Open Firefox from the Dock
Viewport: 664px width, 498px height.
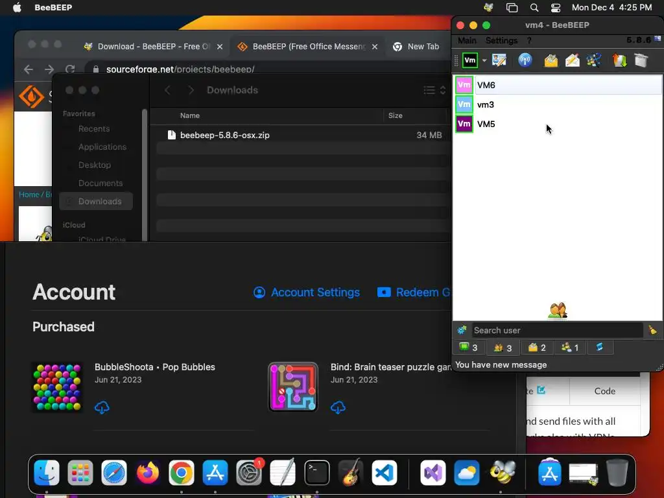coord(148,473)
